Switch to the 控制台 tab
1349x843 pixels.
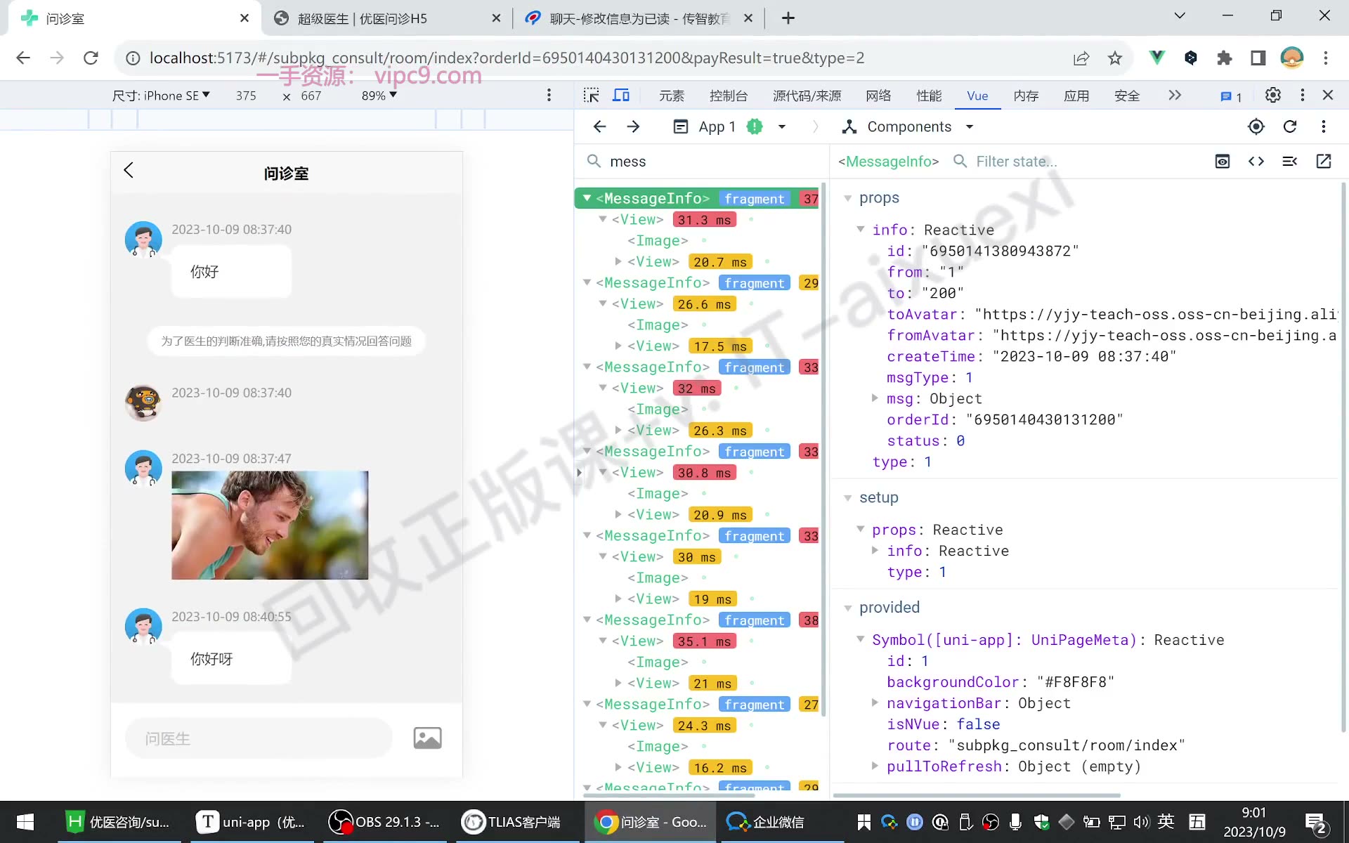click(729, 96)
